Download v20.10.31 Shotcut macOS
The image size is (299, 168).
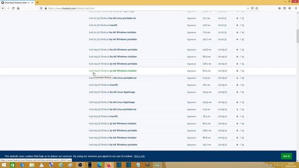[103, 25]
